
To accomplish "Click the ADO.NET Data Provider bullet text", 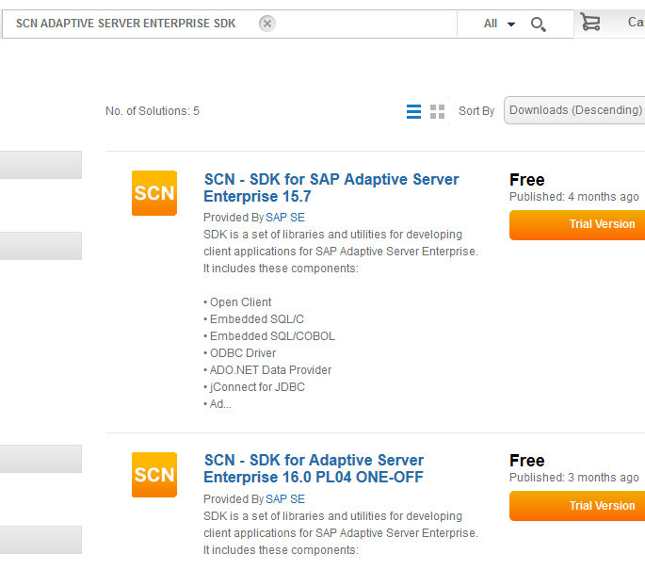I will click(270, 370).
